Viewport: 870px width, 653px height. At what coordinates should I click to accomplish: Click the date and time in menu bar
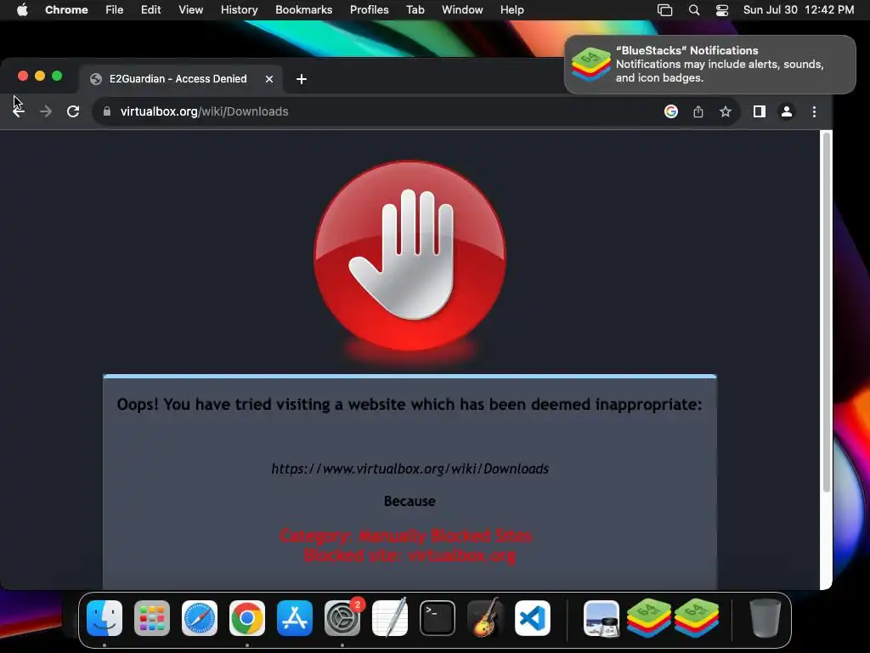[799, 10]
